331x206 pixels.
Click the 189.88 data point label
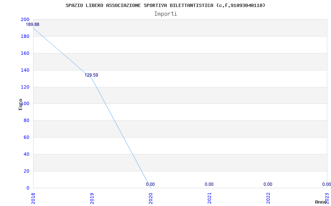33,25
